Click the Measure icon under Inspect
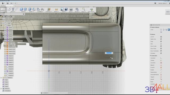Image resolution: width=170 pixels, height=95 pixels. (x=56, y=9)
